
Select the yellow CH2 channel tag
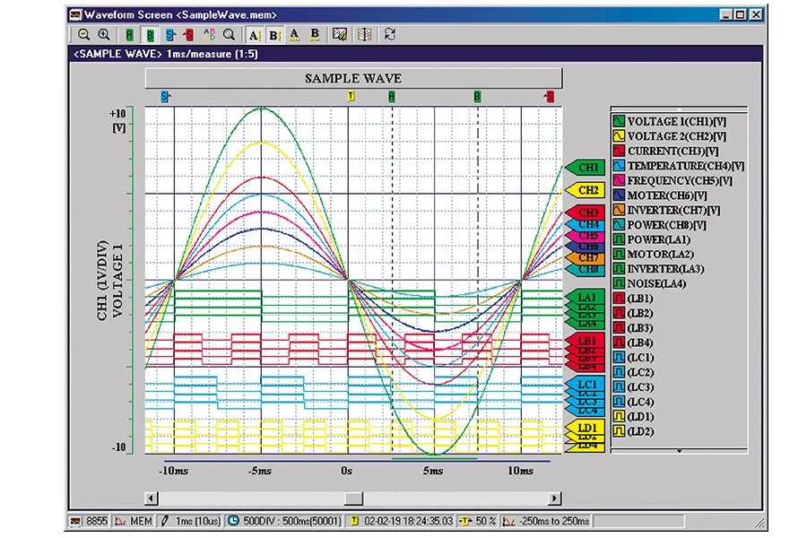pyautogui.click(x=586, y=190)
